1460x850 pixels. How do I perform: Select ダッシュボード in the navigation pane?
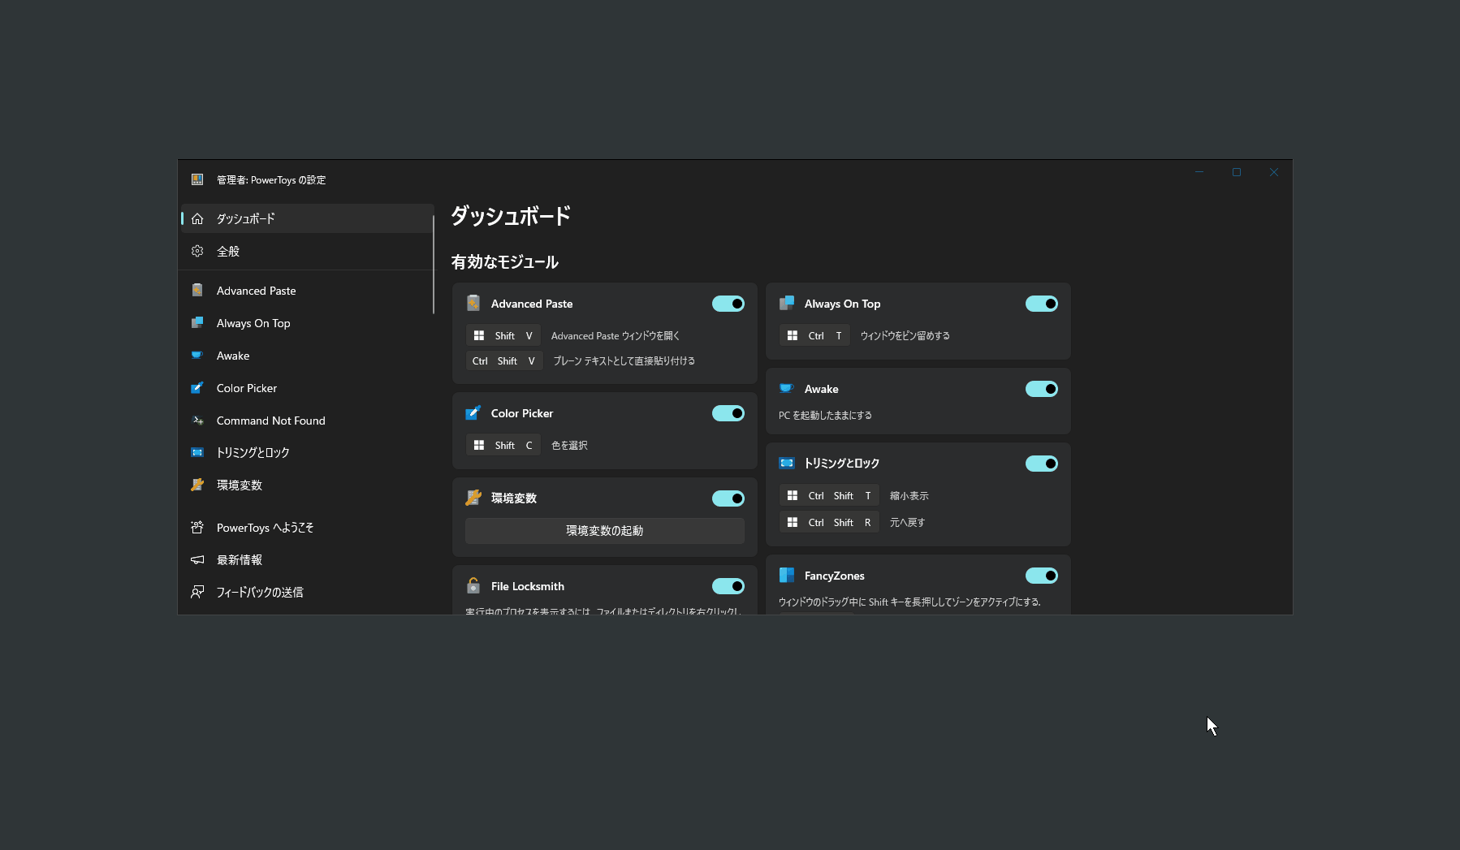(245, 219)
